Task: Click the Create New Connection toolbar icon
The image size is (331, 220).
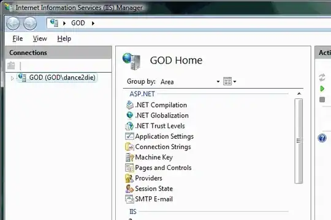Action: coord(11,65)
